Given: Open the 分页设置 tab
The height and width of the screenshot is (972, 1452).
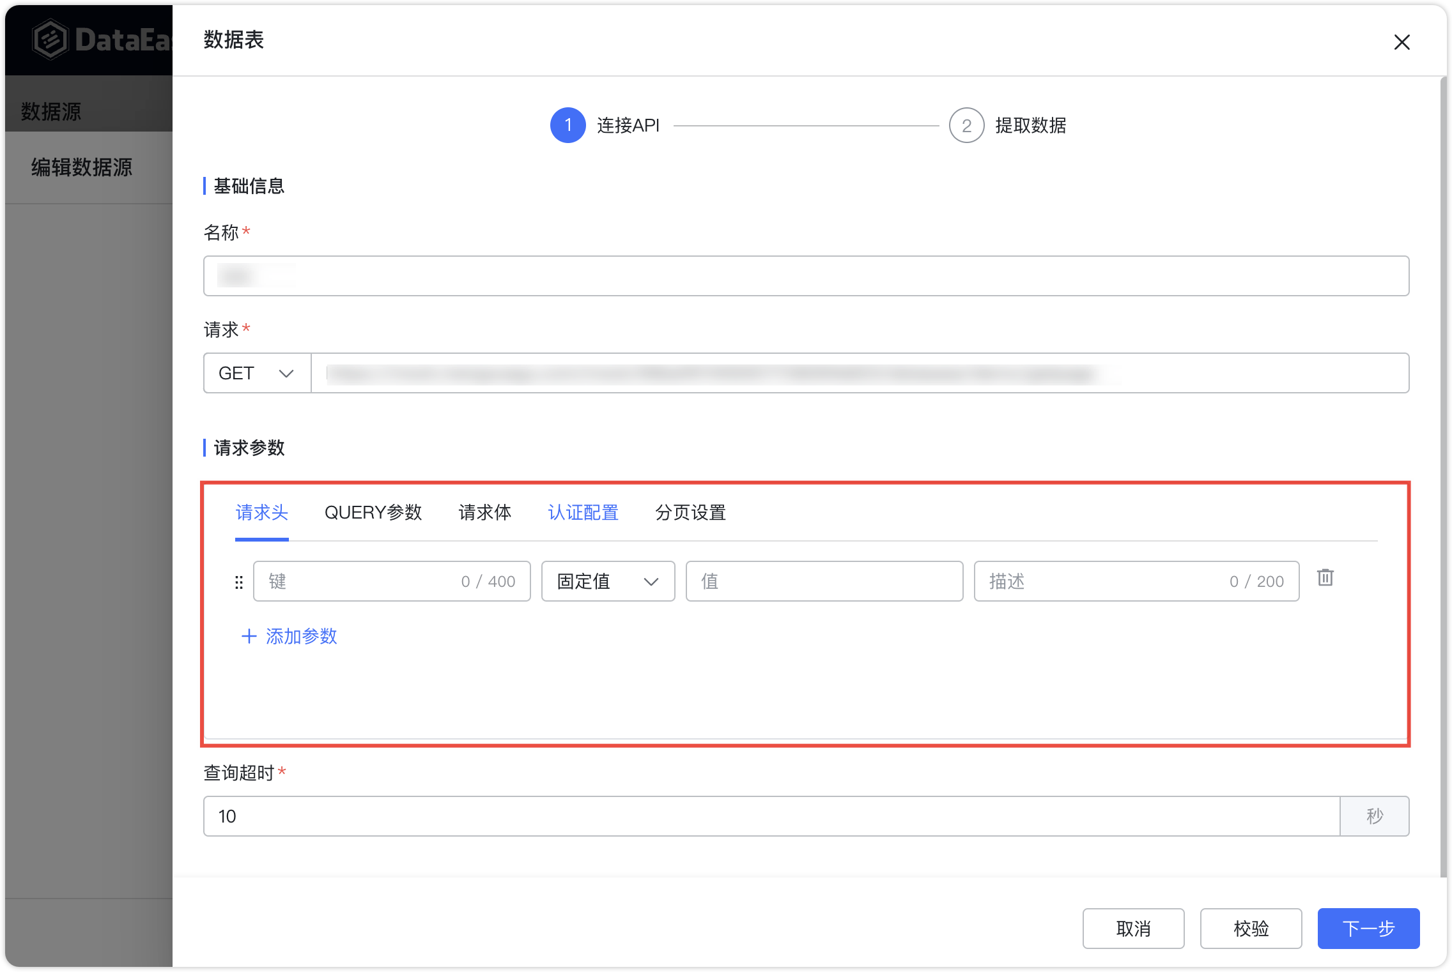Looking at the screenshot, I should click(x=690, y=513).
